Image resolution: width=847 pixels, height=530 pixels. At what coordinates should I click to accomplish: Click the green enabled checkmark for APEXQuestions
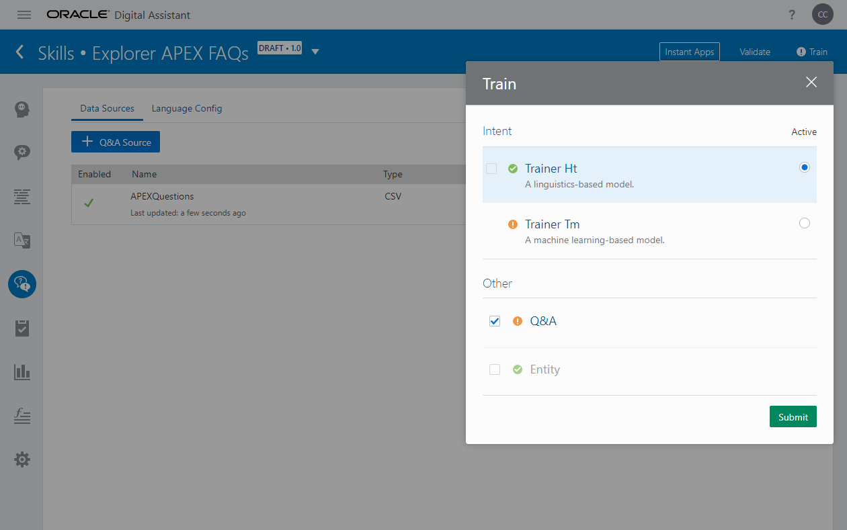(x=89, y=203)
